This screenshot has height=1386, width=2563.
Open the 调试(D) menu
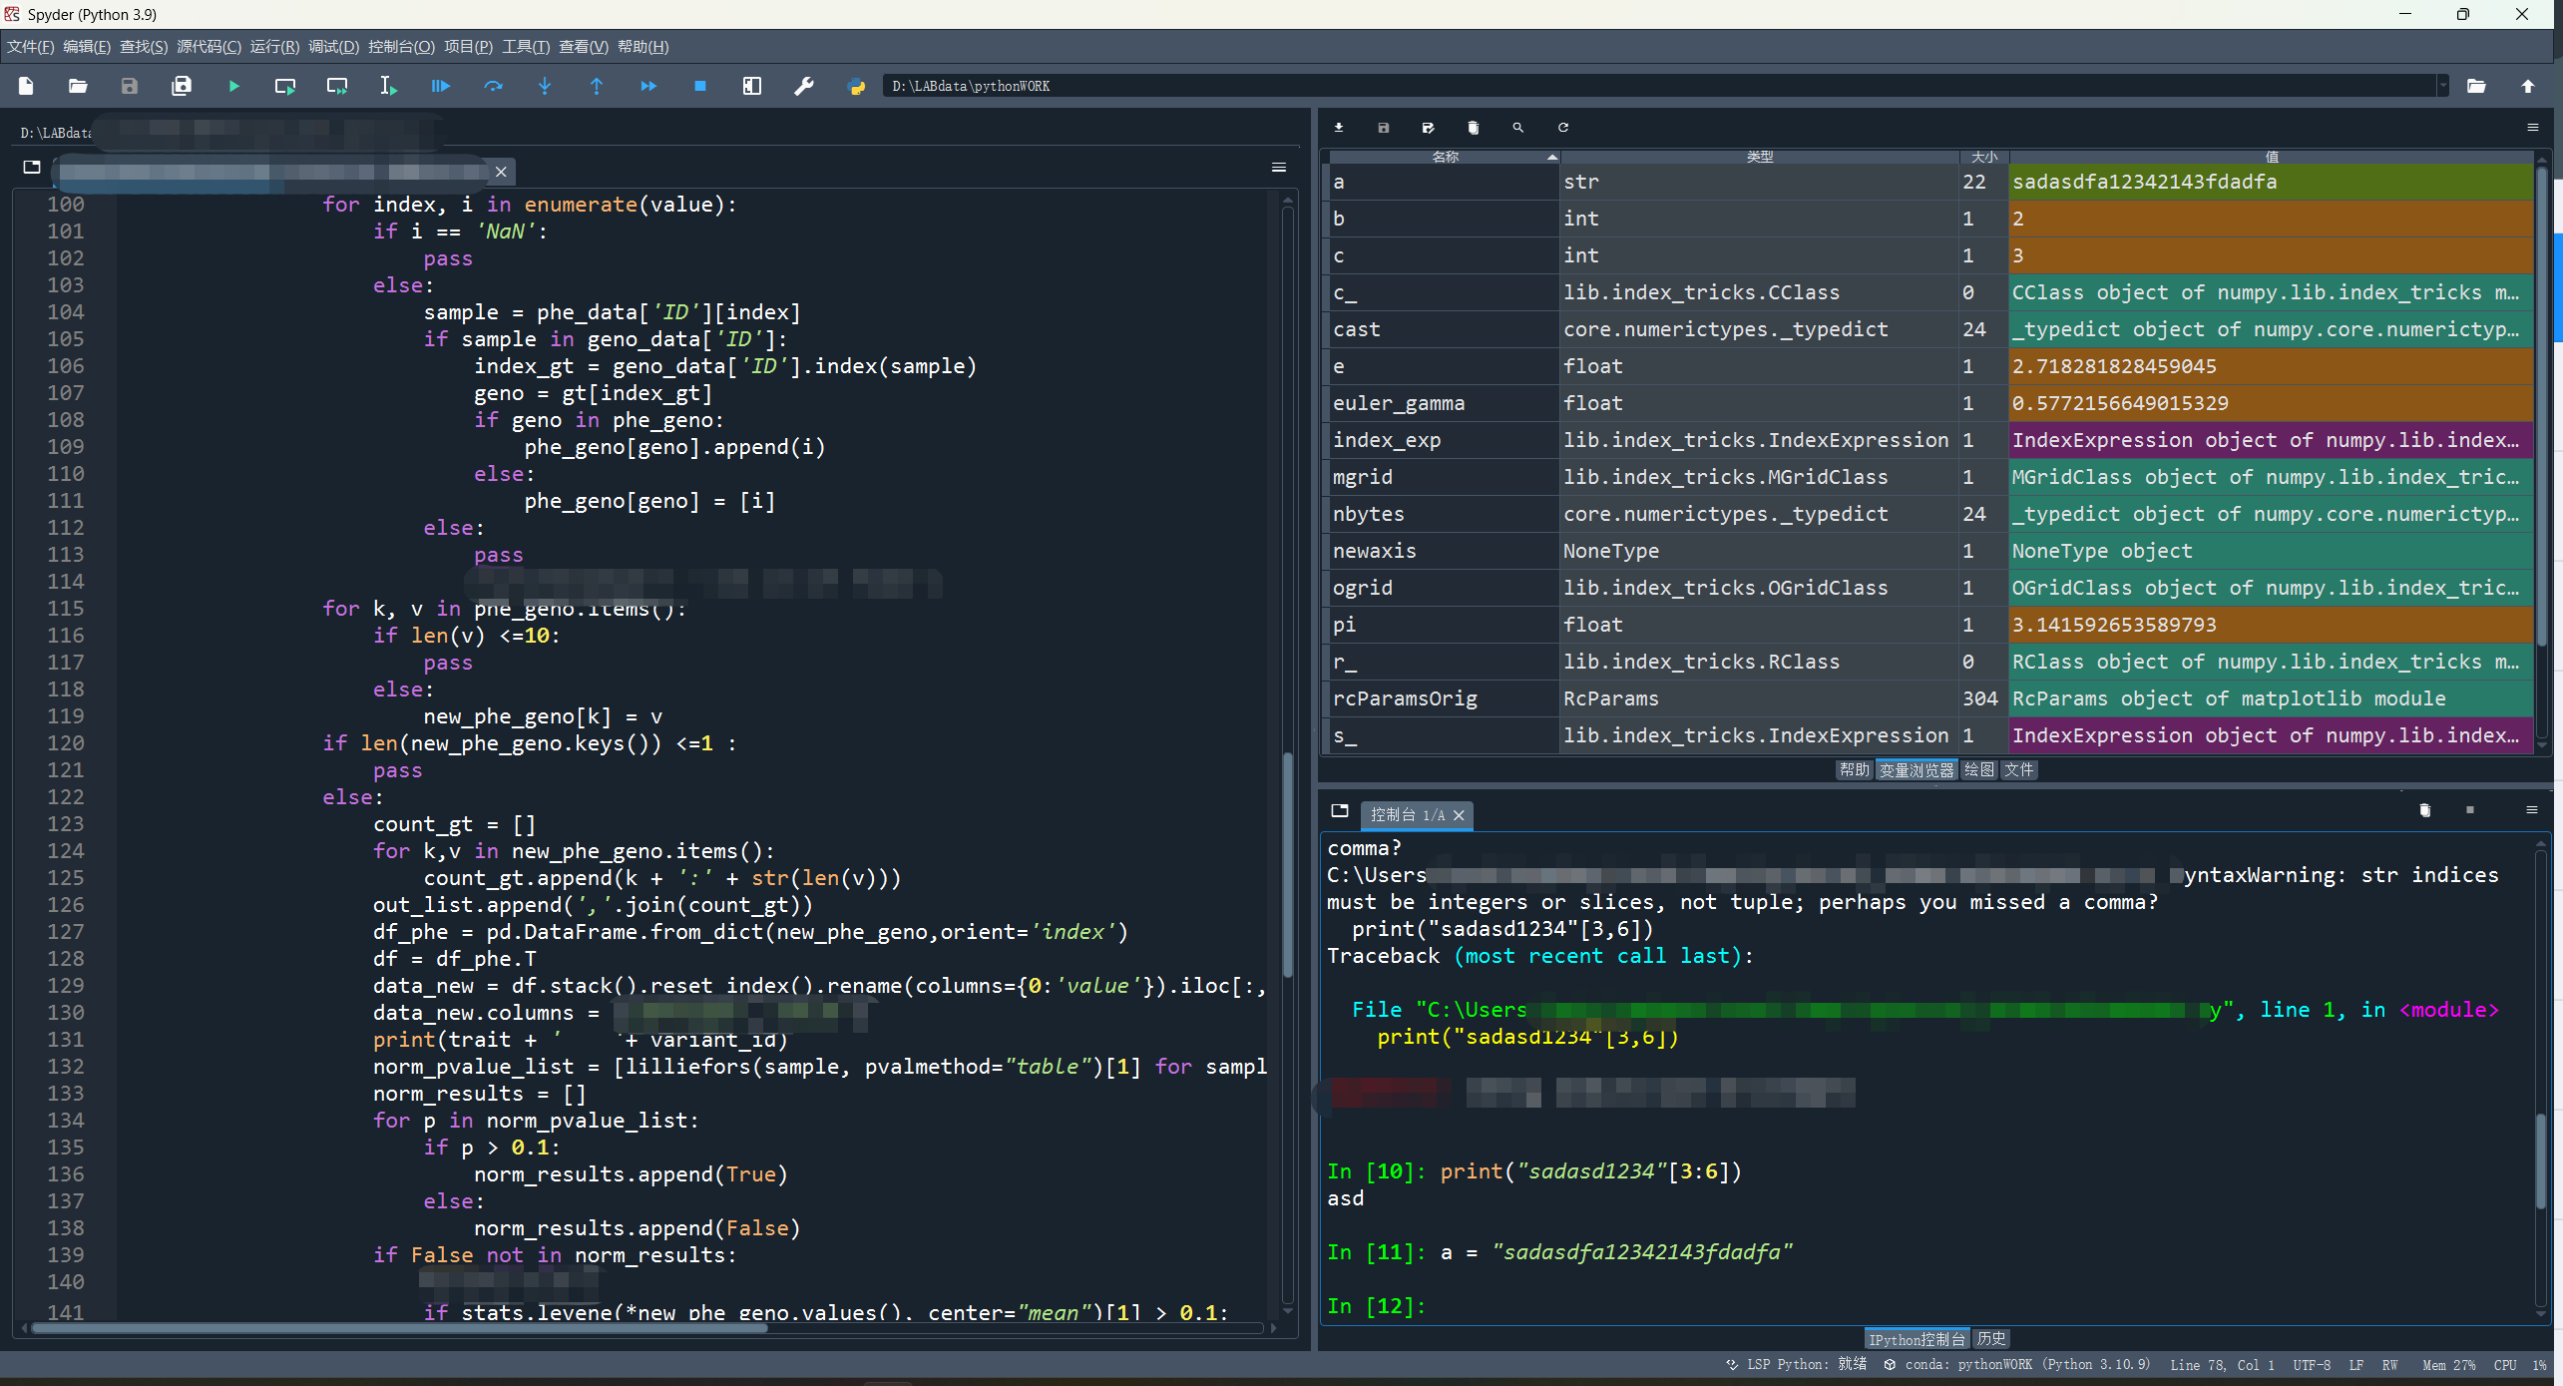point(333,47)
